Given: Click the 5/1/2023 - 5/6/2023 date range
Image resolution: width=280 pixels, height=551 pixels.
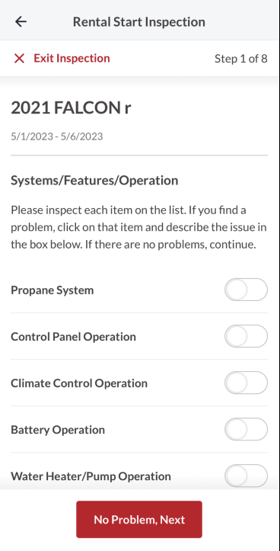Looking at the screenshot, I should (x=57, y=136).
